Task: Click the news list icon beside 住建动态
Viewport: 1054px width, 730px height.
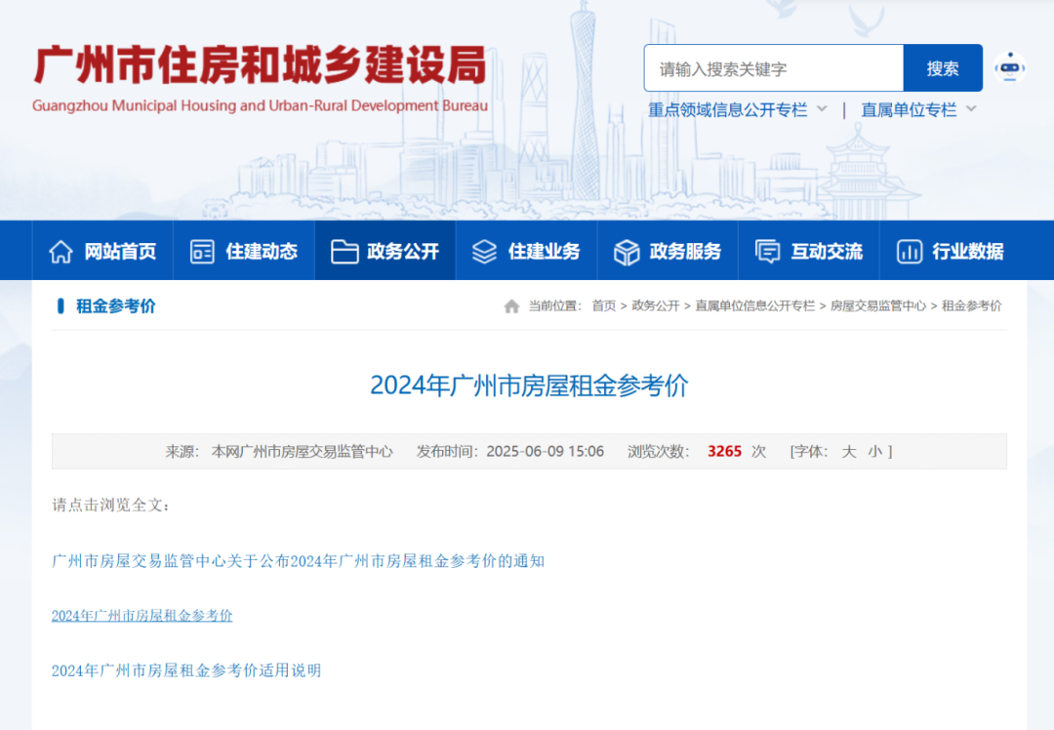Action: click(x=202, y=252)
